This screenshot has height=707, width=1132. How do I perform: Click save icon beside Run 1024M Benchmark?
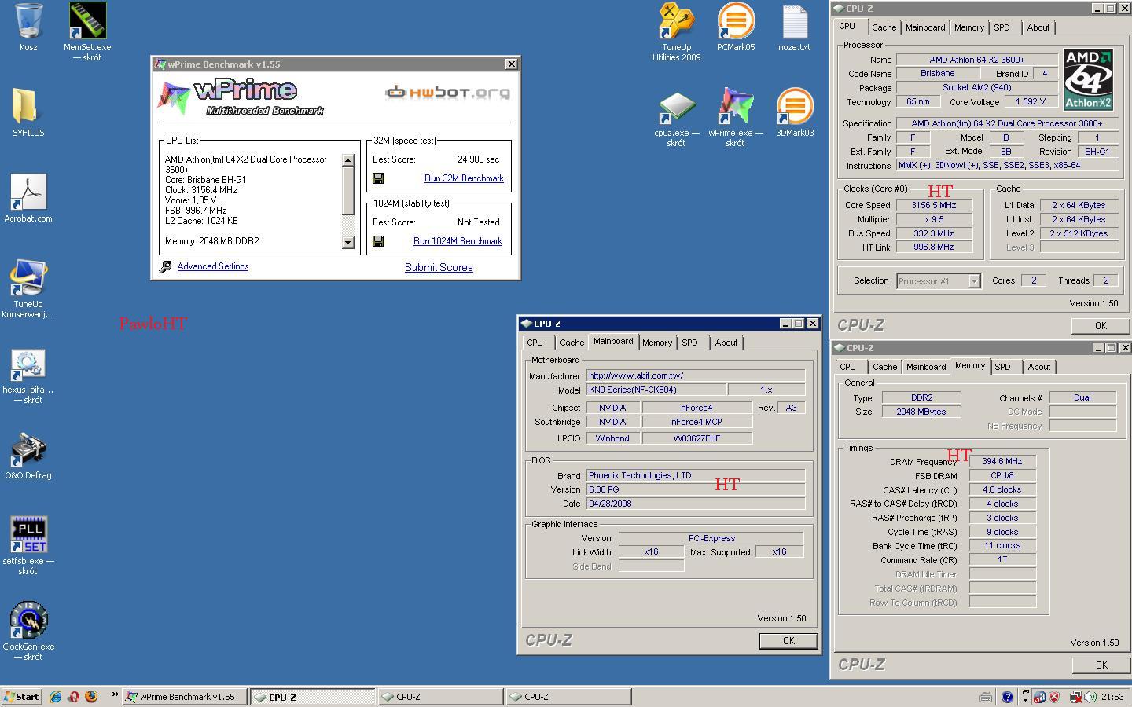(x=378, y=241)
